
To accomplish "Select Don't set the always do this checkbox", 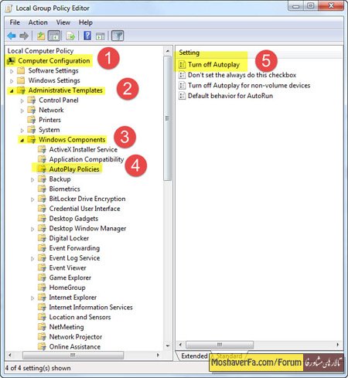I will (242, 75).
